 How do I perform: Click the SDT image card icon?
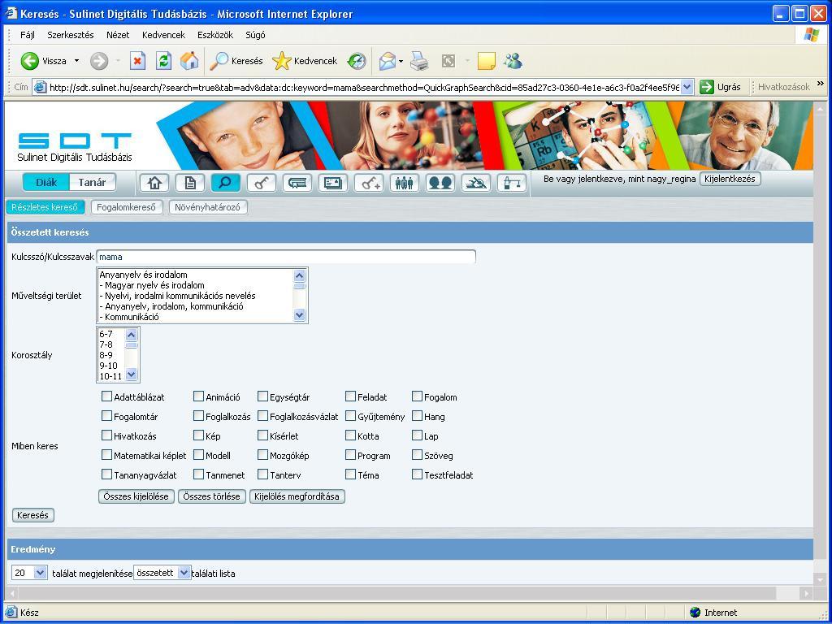(x=332, y=183)
